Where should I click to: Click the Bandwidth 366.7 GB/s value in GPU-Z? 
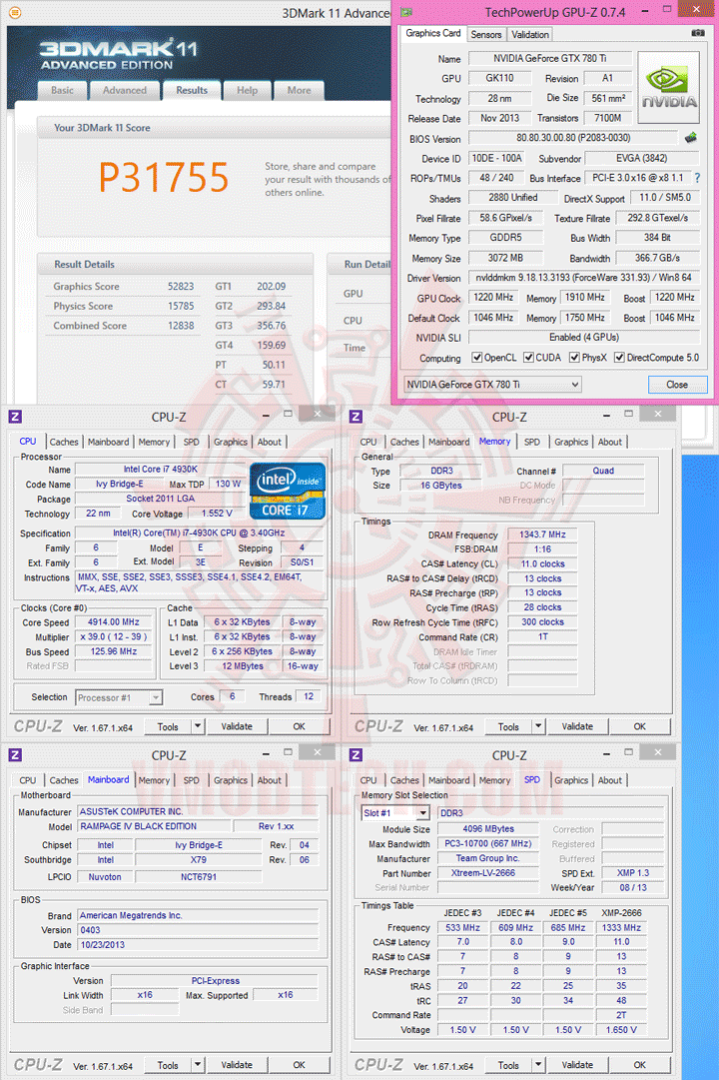pos(657,258)
